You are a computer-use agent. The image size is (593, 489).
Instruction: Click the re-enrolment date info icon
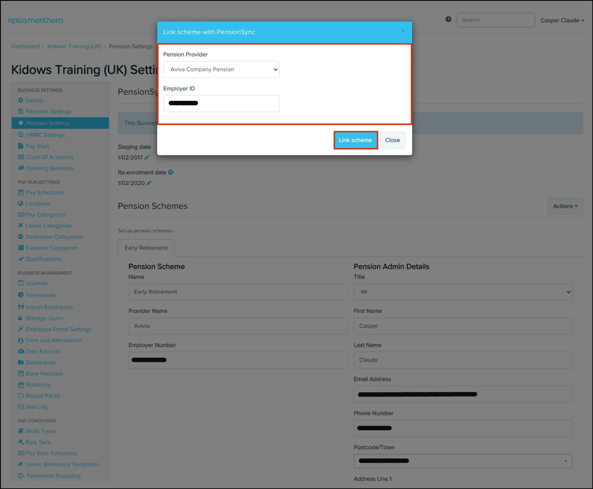(x=171, y=172)
